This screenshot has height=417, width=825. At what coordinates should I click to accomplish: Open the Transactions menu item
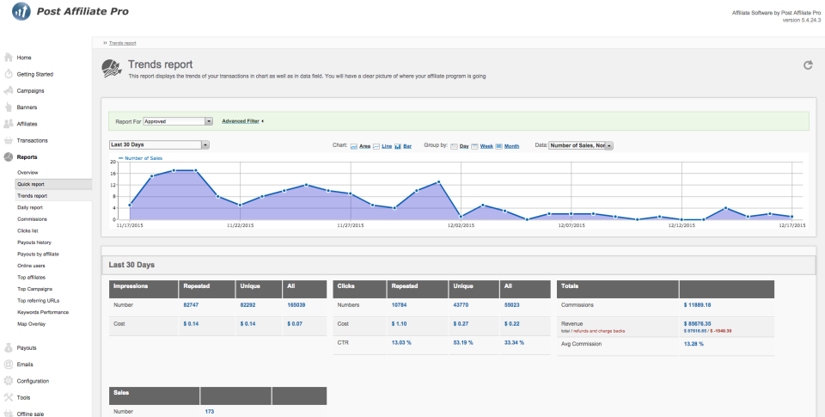(32, 141)
